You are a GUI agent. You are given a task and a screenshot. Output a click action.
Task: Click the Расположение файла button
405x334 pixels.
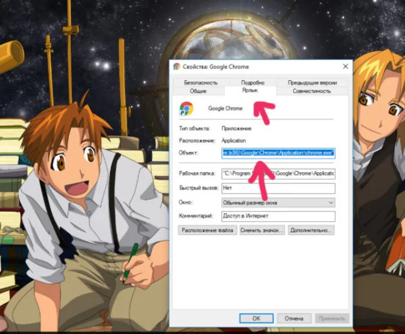208,230
